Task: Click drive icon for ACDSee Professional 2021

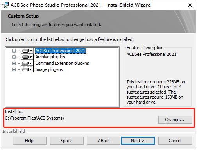Action: pos(25,51)
